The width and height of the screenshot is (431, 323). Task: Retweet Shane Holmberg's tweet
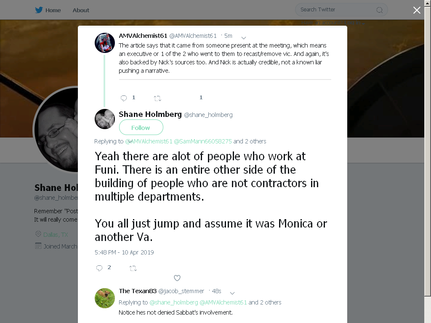coord(133,268)
